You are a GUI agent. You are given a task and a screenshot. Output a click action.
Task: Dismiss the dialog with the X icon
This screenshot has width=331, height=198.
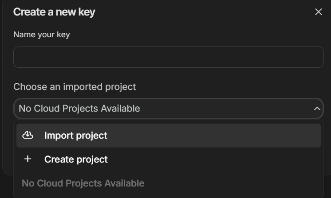point(318,12)
